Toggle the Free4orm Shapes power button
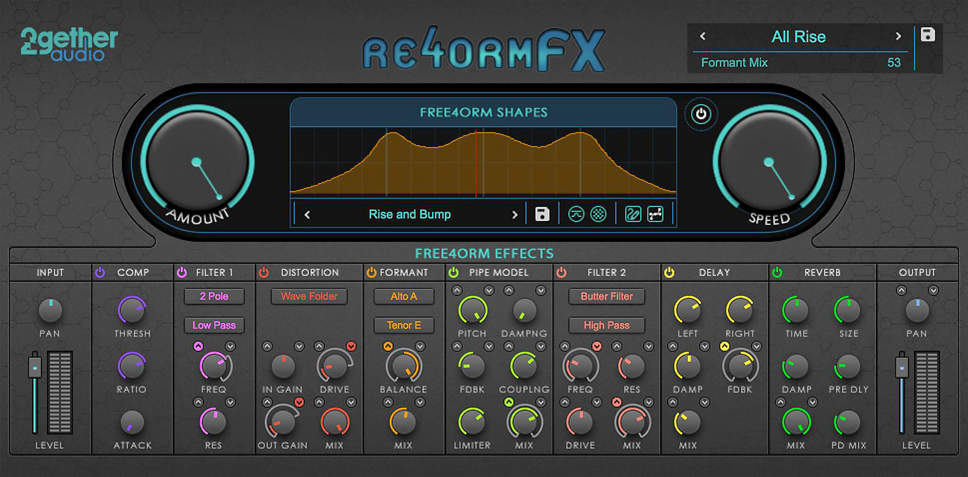 701,114
